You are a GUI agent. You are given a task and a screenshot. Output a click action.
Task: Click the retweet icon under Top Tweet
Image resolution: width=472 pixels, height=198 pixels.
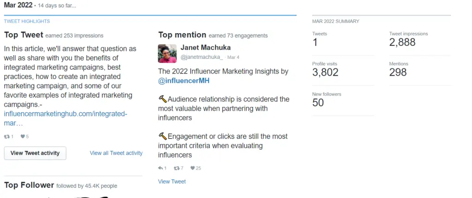point(6,136)
